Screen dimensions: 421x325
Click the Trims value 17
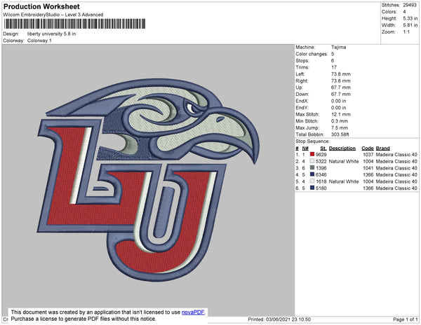coord(334,67)
